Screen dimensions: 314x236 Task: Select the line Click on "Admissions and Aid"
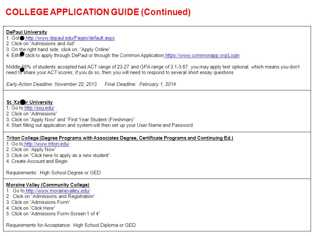(x=41, y=44)
